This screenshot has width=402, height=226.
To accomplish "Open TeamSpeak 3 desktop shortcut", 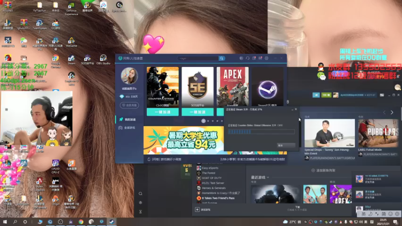I will pos(40,27).
